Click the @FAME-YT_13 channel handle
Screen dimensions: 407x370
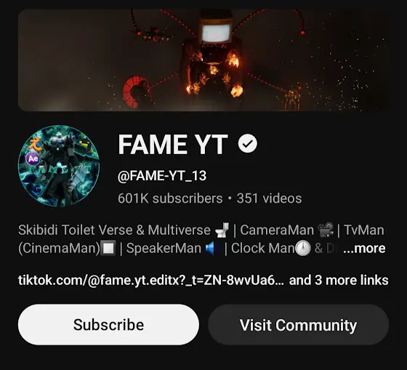tap(162, 176)
